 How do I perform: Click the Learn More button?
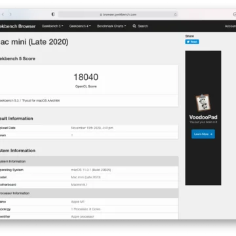(x=203, y=134)
